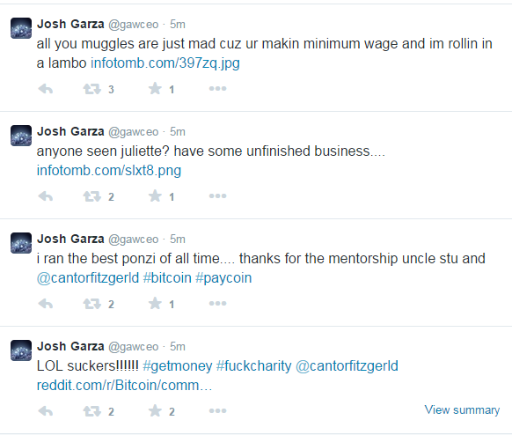Open more options on the lambo tweet
This screenshot has height=435, width=512.
[x=217, y=89]
